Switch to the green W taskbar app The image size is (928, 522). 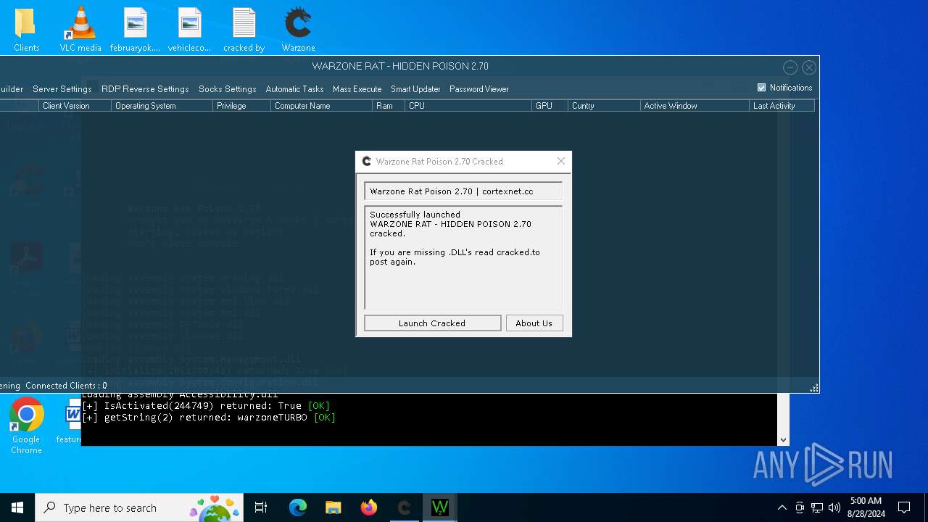click(x=440, y=507)
